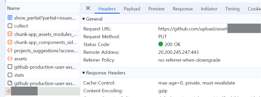261x97 pixels.
Task: Click the JSON icon beside projects_suggestions
Action: [10, 50]
